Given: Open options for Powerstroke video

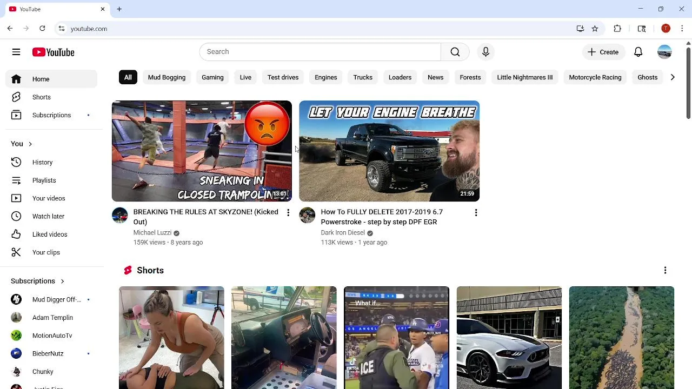Looking at the screenshot, I should click(x=476, y=213).
